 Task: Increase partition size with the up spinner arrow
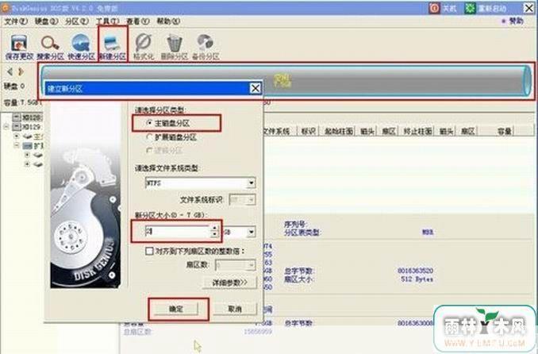214,229
